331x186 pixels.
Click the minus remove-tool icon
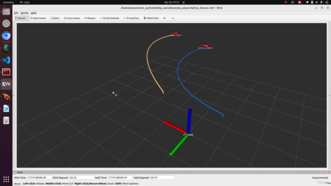pyautogui.click(x=173, y=18)
